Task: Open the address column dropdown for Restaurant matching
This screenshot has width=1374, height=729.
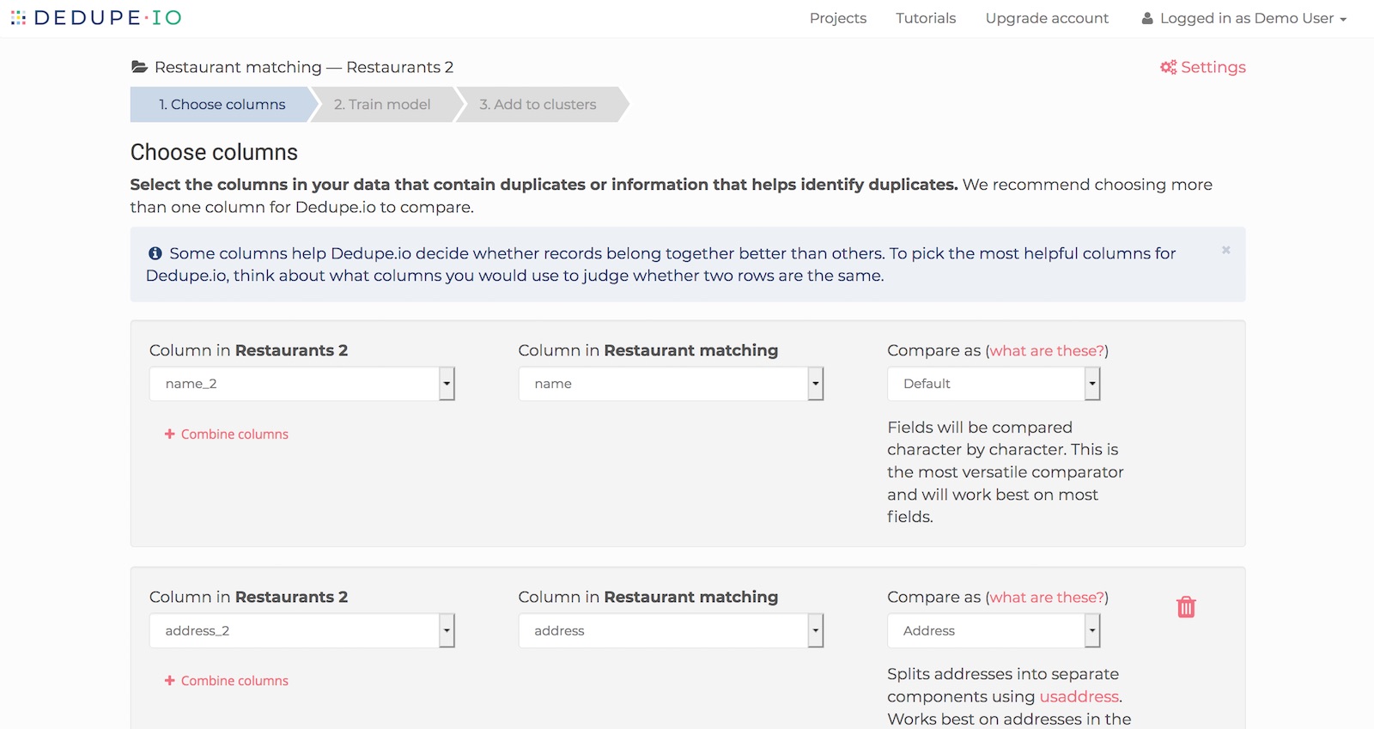Action: point(671,630)
